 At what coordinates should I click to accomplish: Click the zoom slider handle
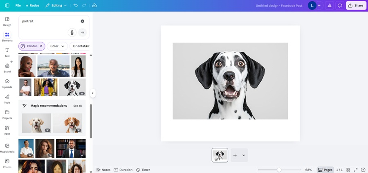279,170
